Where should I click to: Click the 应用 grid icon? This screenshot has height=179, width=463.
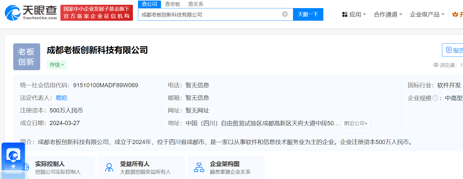[x=345, y=15]
